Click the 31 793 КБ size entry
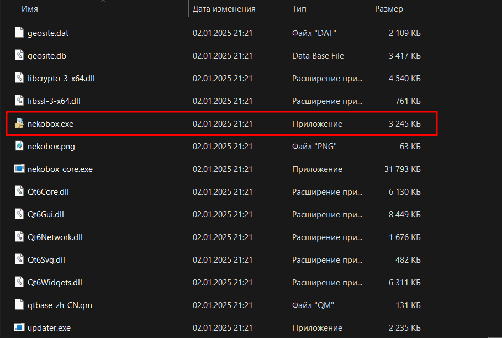502x338 pixels. (402, 169)
